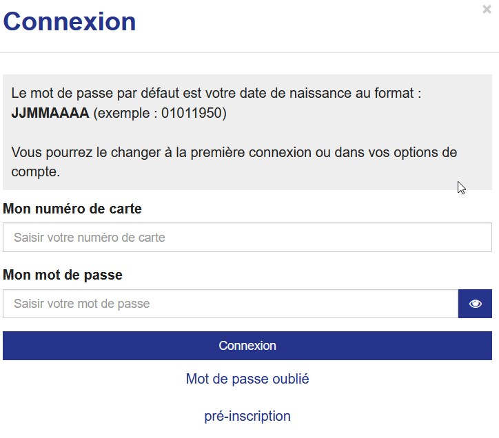The width and height of the screenshot is (499, 438).
Task: Click the 'Saisir votre mot de passe' placeholder
Action: coord(82,304)
